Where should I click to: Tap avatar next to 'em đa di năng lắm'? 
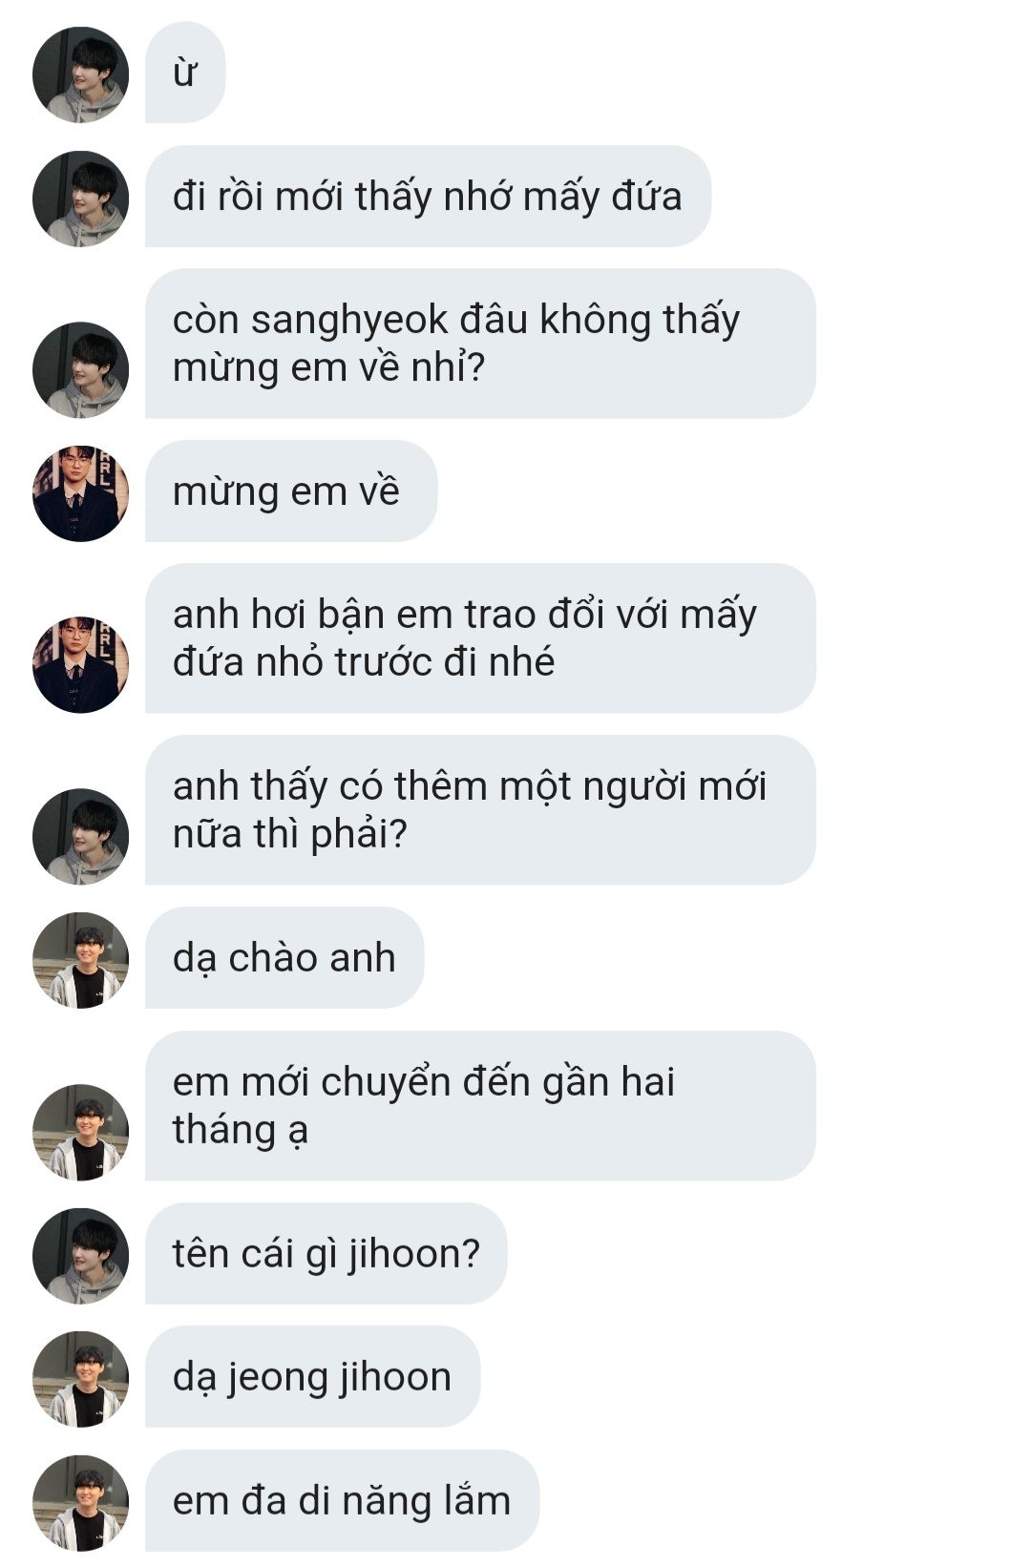point(80,1503)
